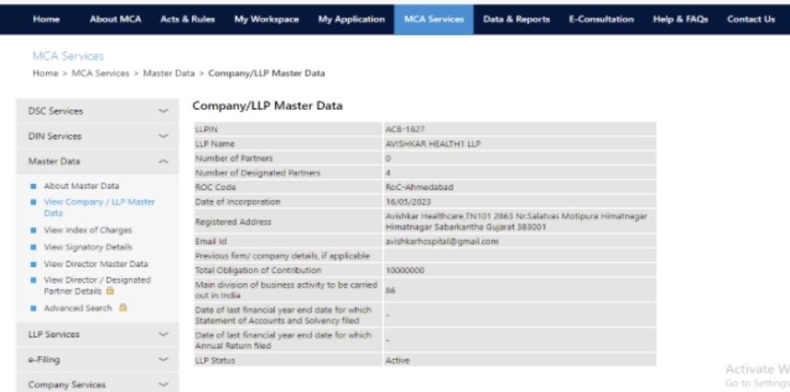The width and height of the screenshot is (790, 392).
Task: Open the About MCA menu
Action: 116,19
